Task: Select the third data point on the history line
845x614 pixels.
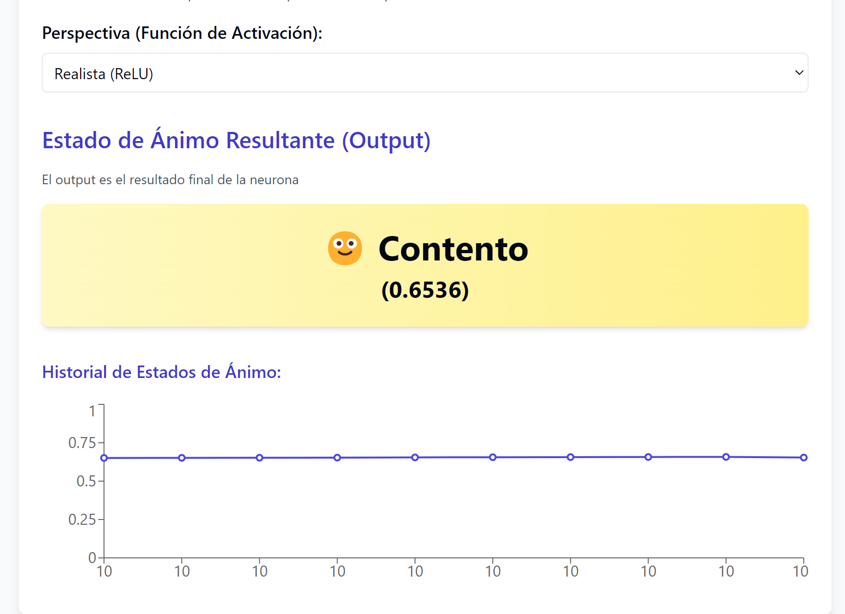Action: pos(259,458)
